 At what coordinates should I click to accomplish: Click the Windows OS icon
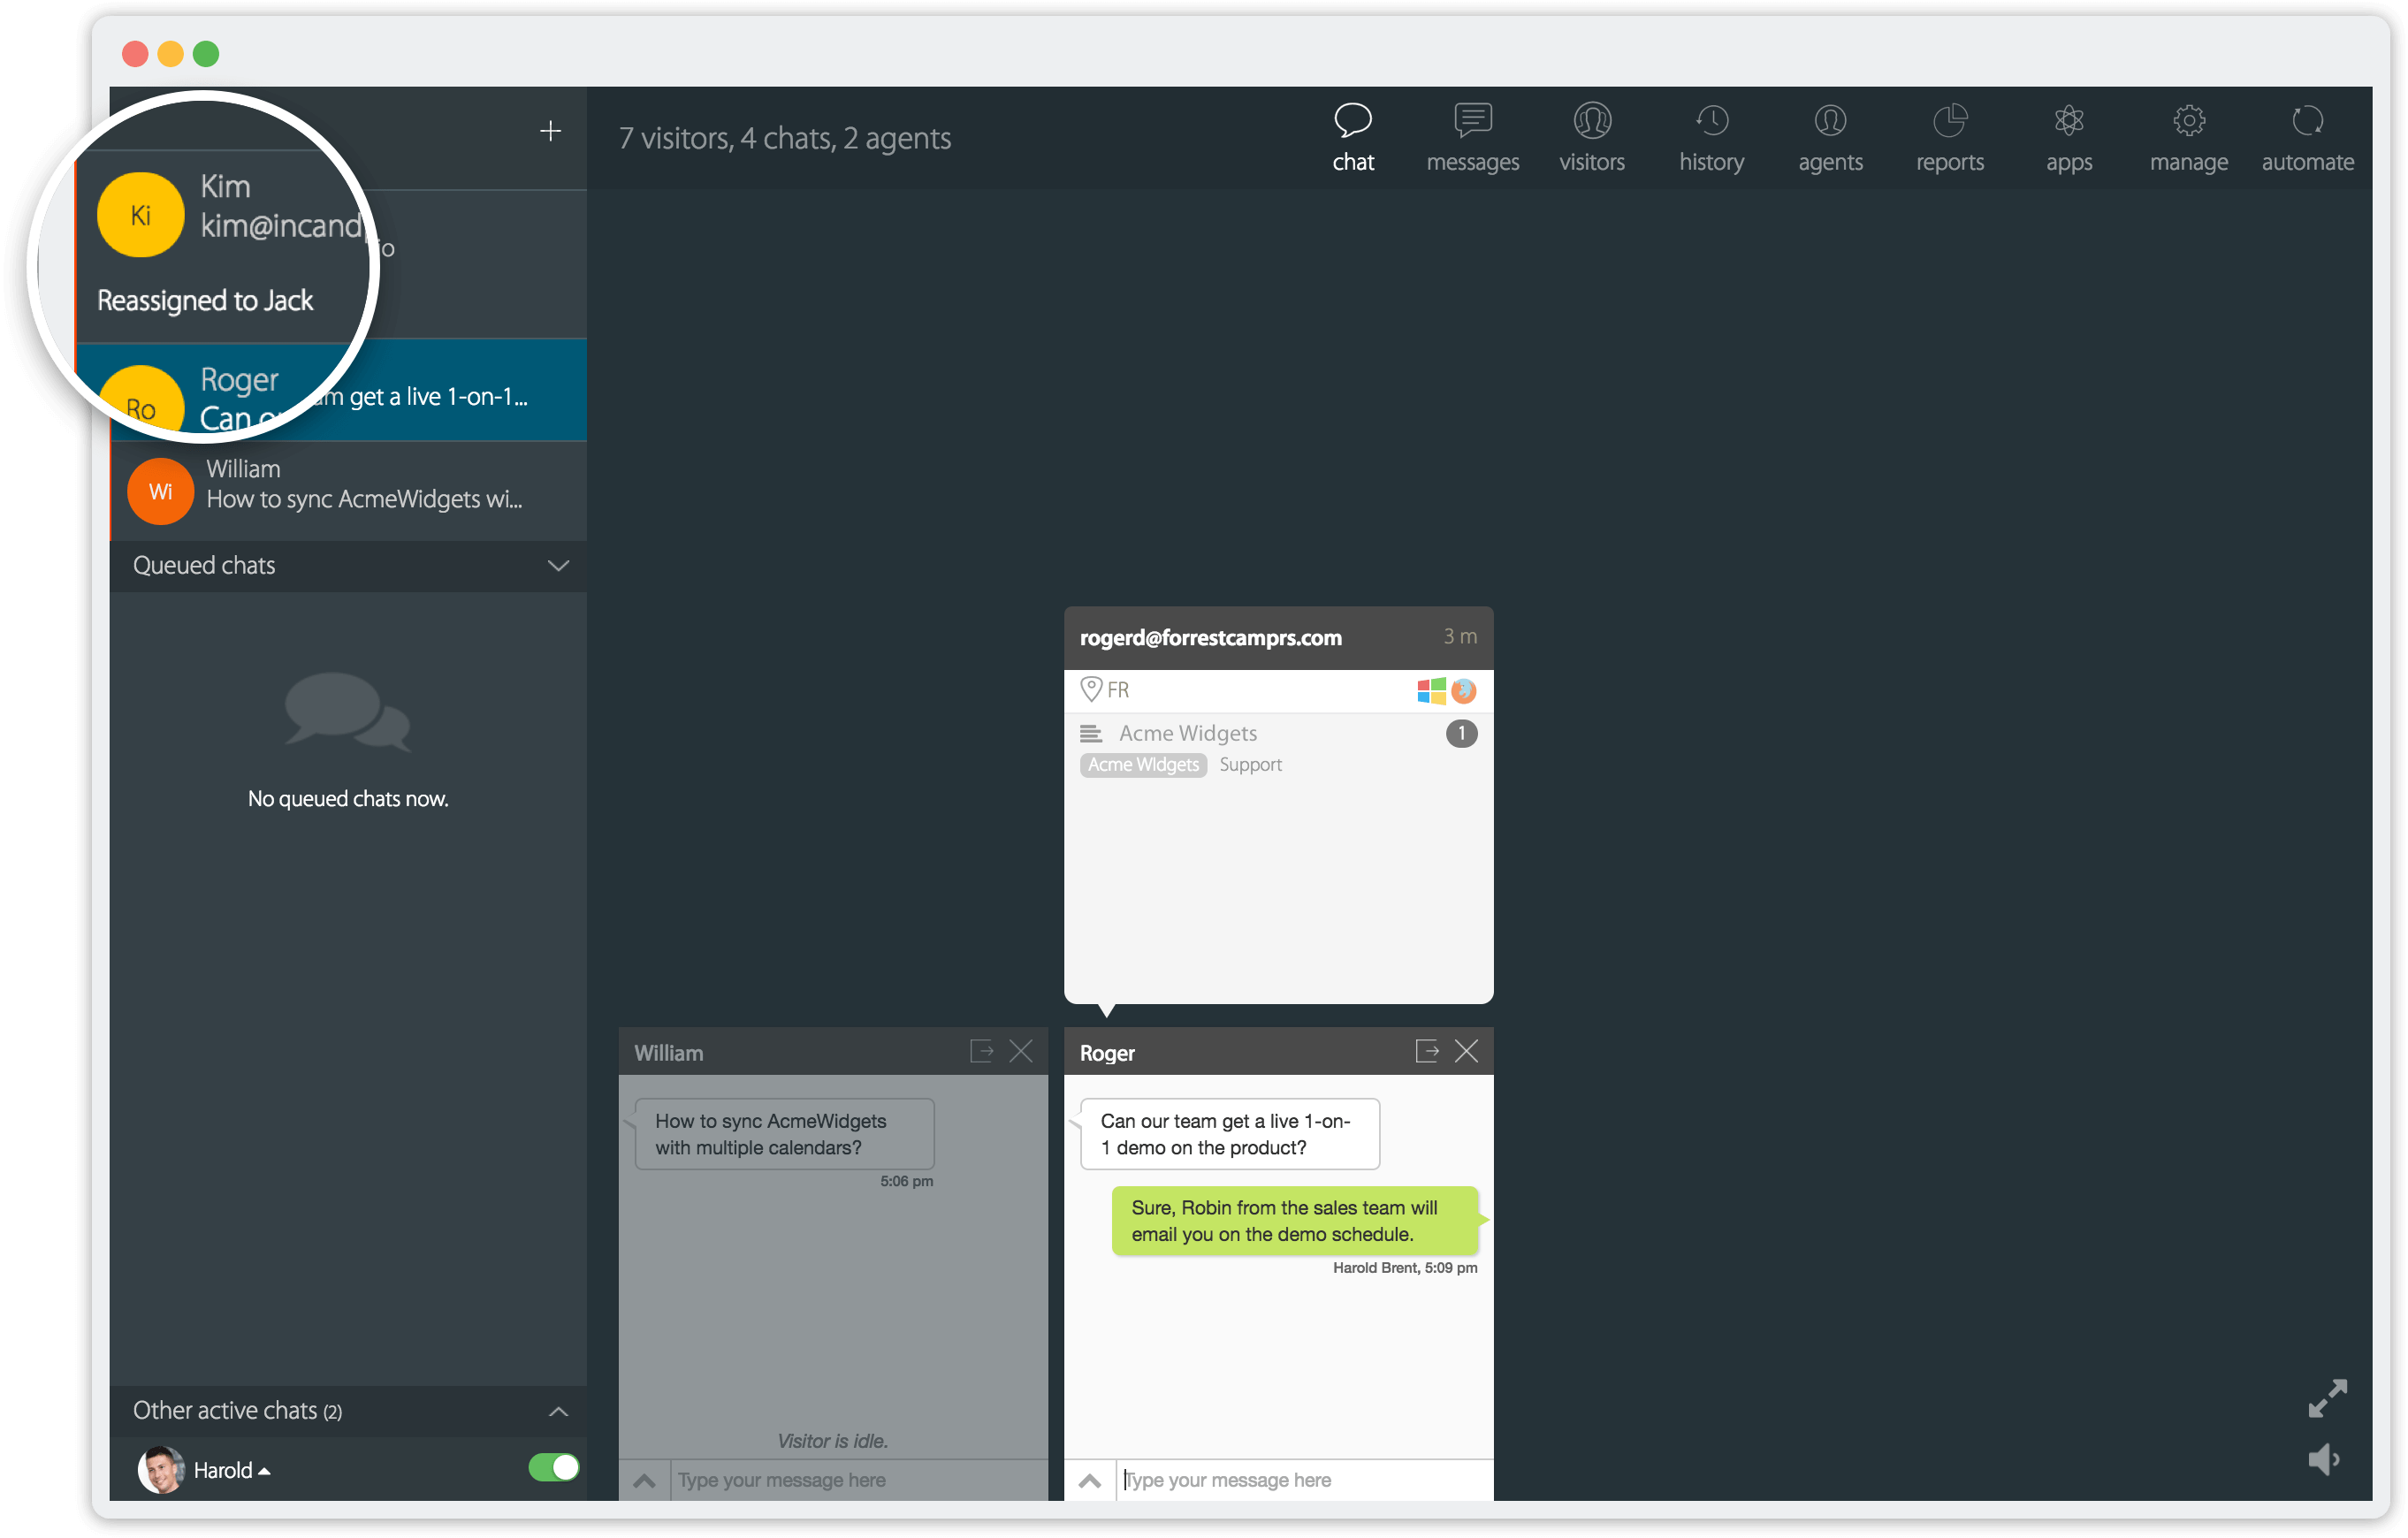coord(1431,691)
